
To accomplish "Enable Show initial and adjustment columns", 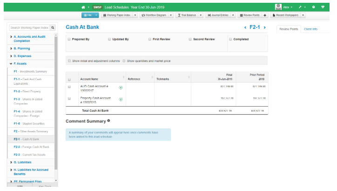I will coord(69,61).
